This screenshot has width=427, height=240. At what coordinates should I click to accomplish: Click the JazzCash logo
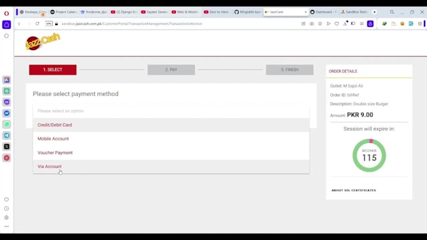point(43,41)
